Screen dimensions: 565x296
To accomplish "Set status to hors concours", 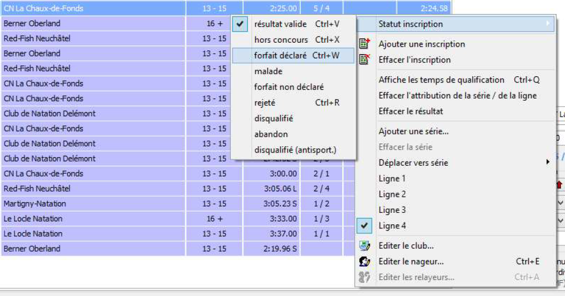I will [x=281, y=40].
